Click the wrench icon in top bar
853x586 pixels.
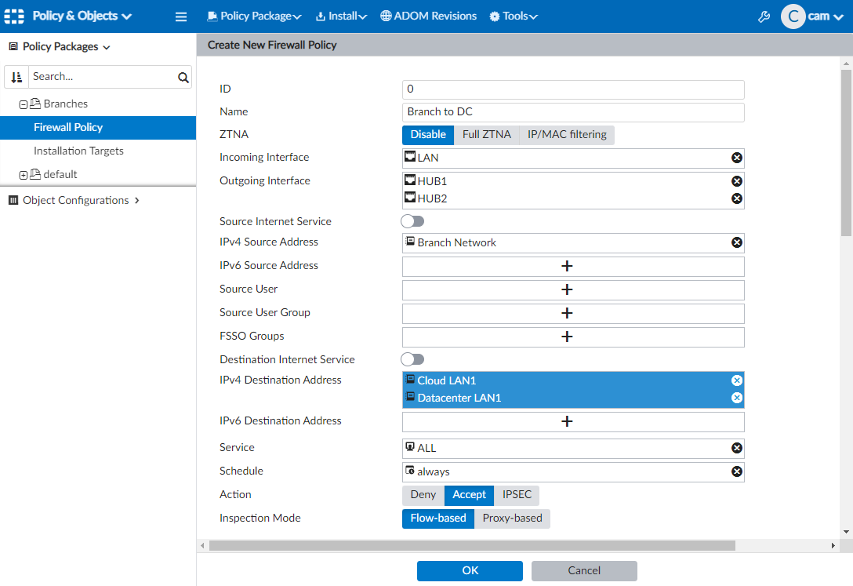tap(764, 16)
